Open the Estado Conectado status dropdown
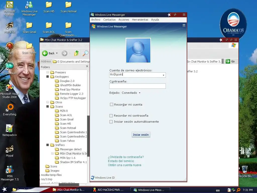 coord(131,93)
